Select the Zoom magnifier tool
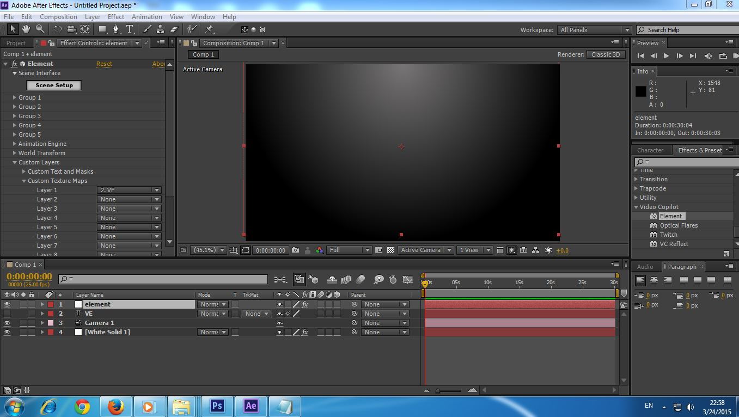Viewport: 739px width, 417px height. pos(40,29)
